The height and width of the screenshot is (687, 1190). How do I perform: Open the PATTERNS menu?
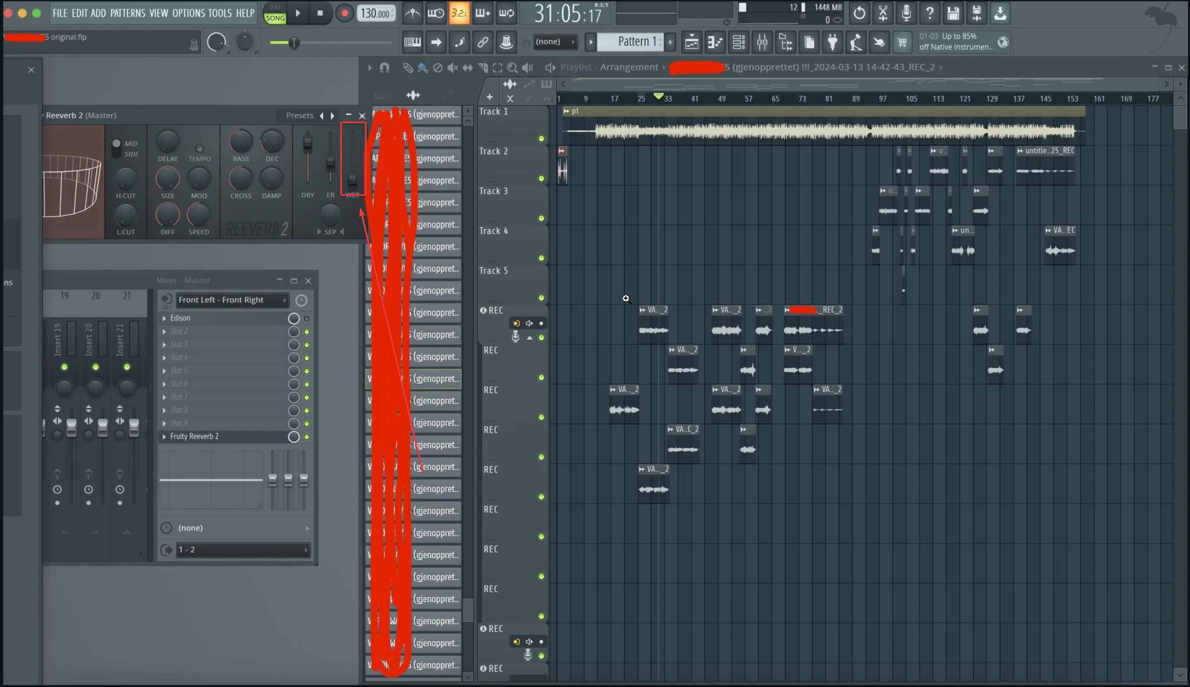[129, 13]
